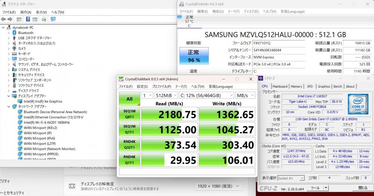Open 操作(A) menu in Device Manager

coord(26,12)
